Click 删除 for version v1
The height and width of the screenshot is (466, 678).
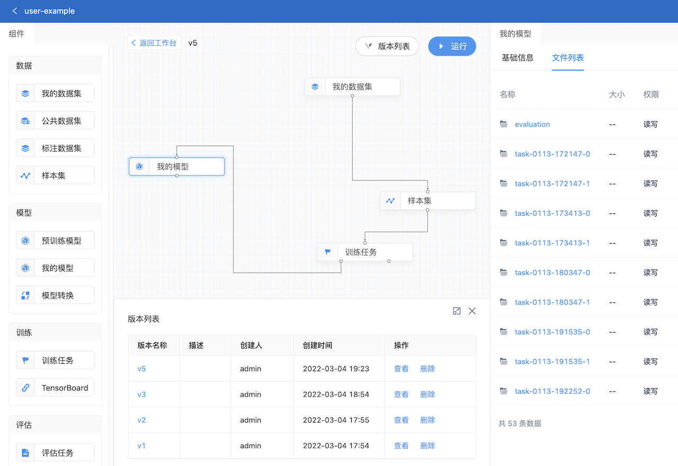pyautogui.click(x=427, y=446)
